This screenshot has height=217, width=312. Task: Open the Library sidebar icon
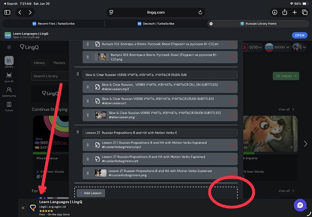(9, 62)
